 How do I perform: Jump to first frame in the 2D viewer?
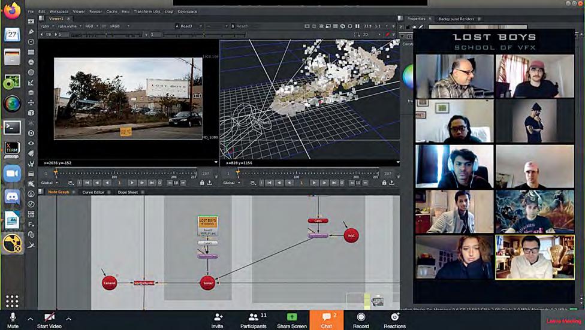[x=88, y=183]
